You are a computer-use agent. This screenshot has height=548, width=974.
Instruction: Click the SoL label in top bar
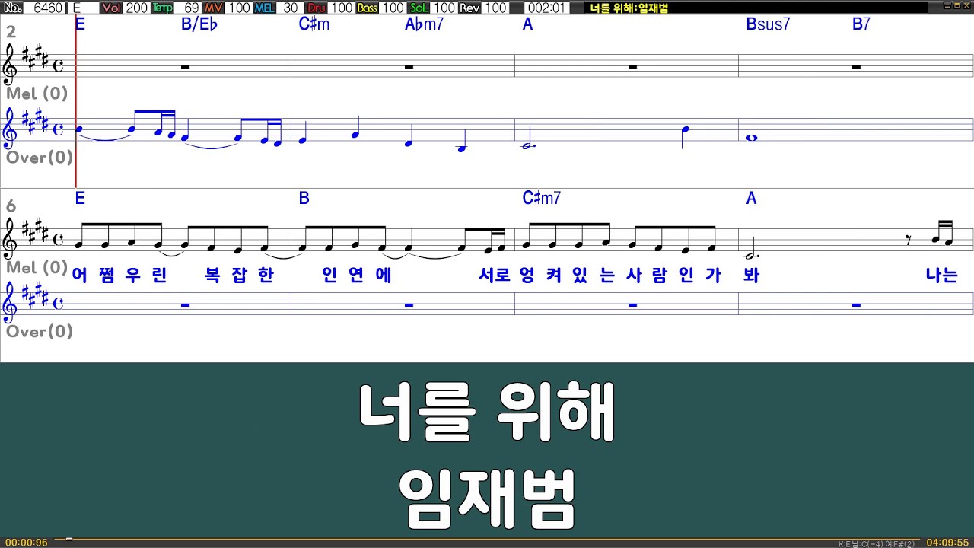pos(419,8)
